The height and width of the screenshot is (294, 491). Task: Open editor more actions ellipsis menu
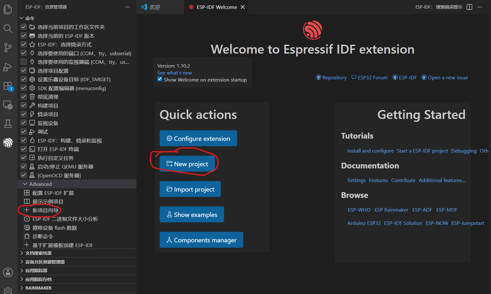[480, 7]
